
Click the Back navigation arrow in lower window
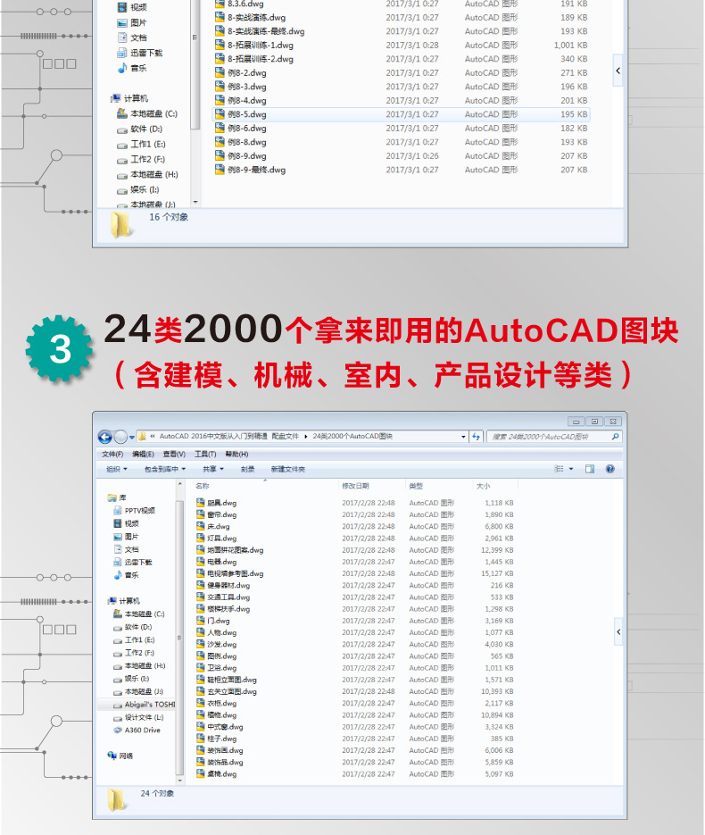point(104,438)
